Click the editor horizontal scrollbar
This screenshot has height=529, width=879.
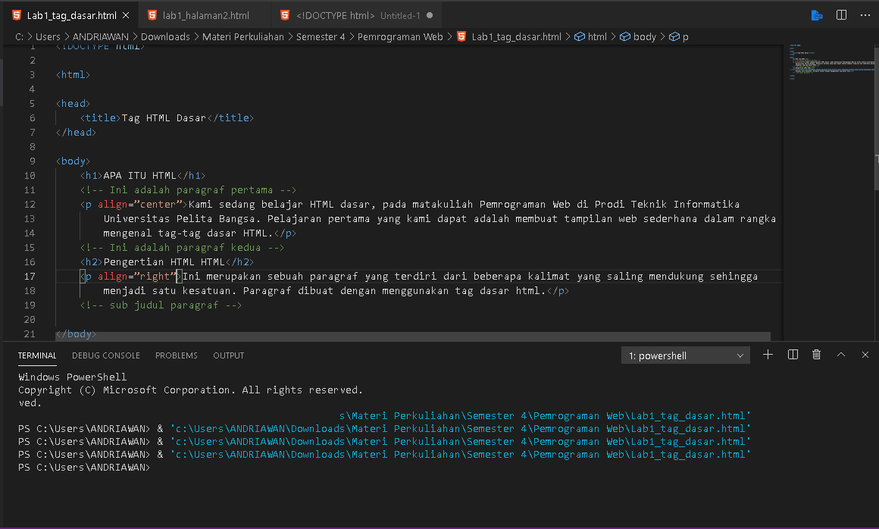point(412,336)
